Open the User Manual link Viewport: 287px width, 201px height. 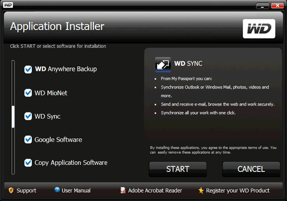pyautogui.click(x=76, y=191)
